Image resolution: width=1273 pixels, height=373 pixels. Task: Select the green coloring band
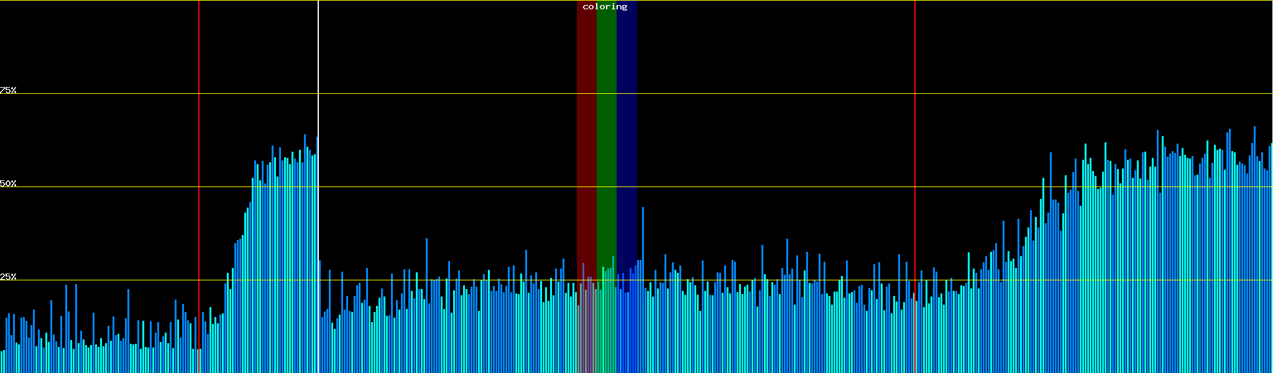pos(606,124)
